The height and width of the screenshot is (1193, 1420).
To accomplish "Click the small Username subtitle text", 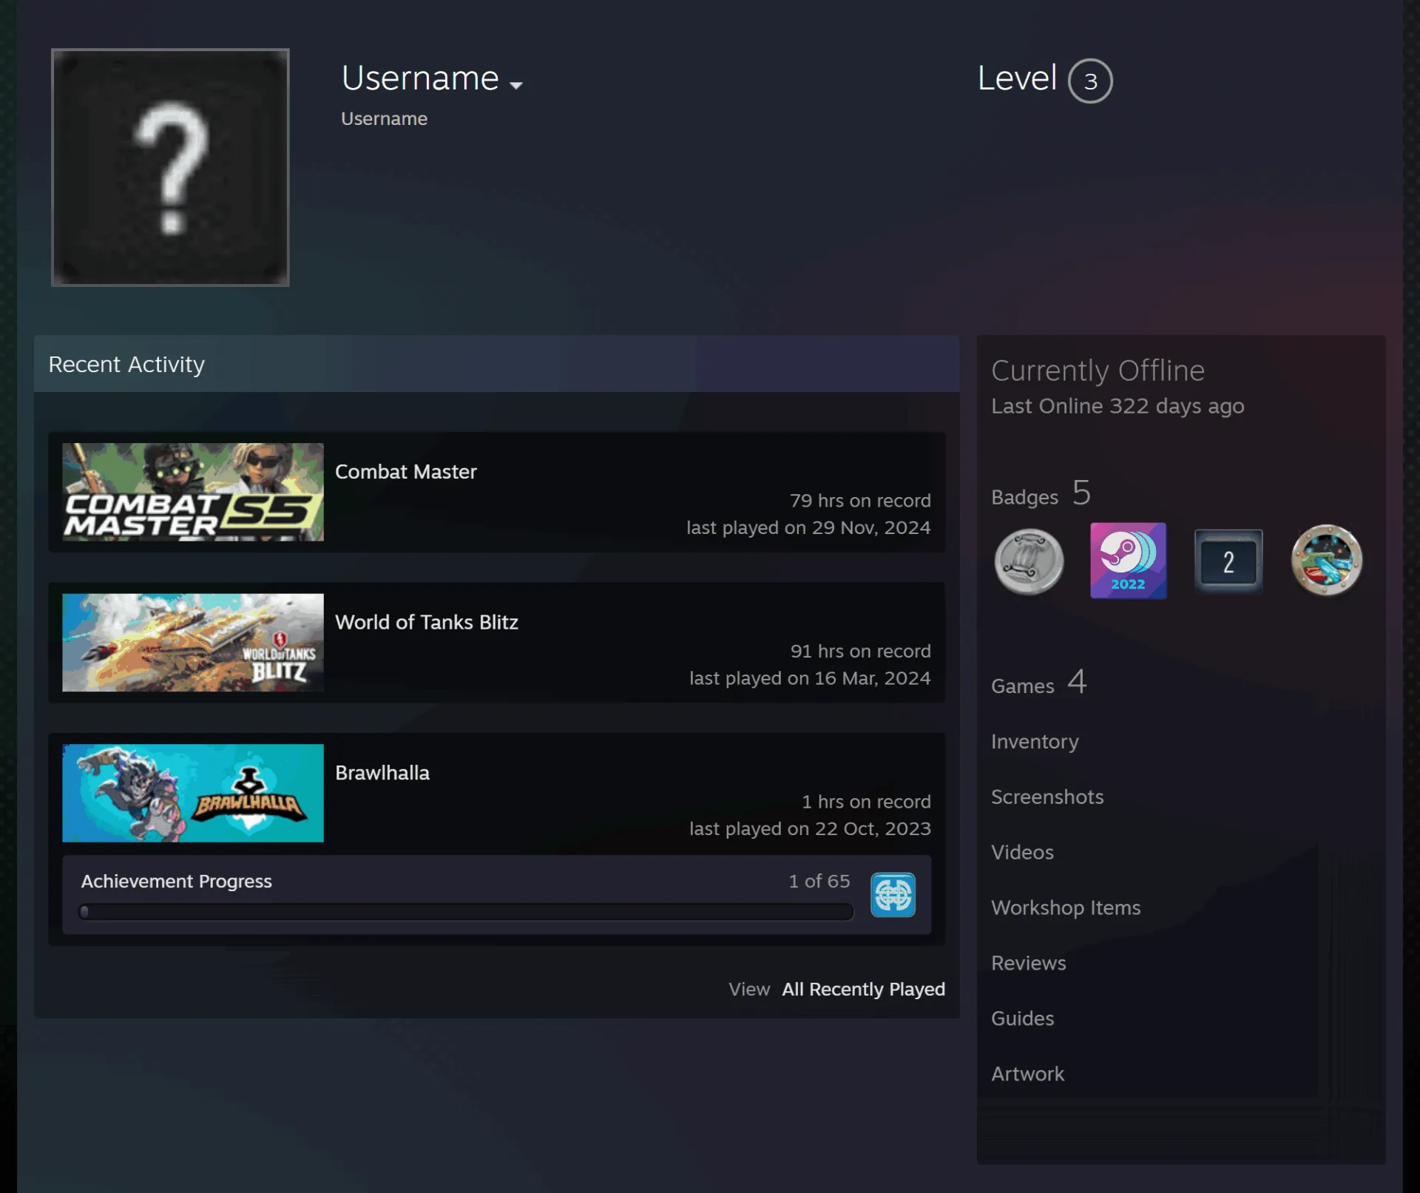I will pyautogui.click(x=384, y=118).
